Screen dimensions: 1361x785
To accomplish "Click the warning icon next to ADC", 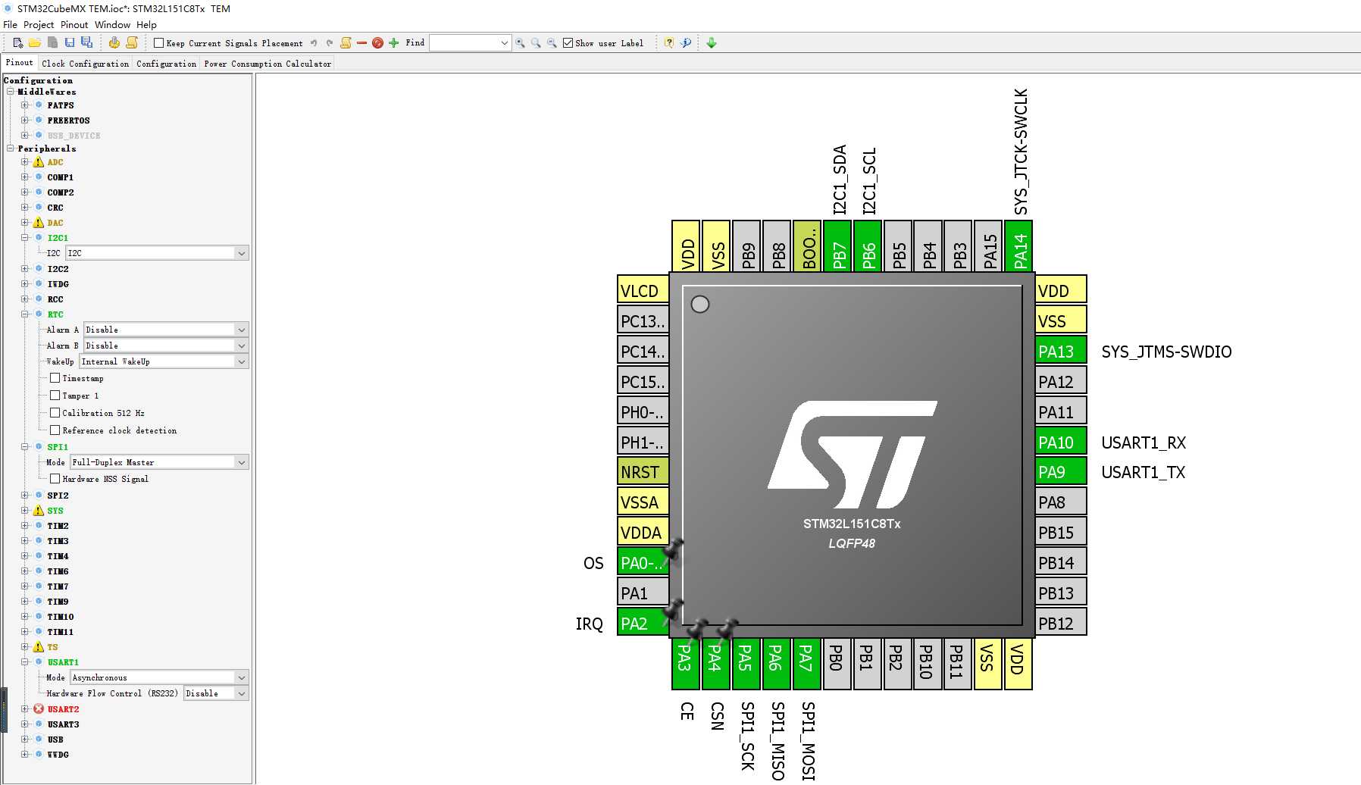I will pos(39,162).
